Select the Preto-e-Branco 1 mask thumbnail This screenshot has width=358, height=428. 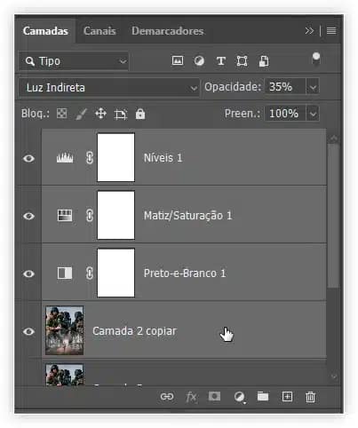point(115,273)
